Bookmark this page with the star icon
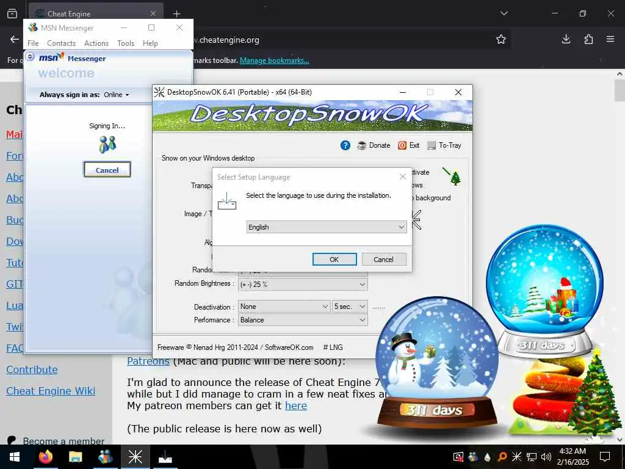This screenshot has width=625, height=469. coord(501,39)
